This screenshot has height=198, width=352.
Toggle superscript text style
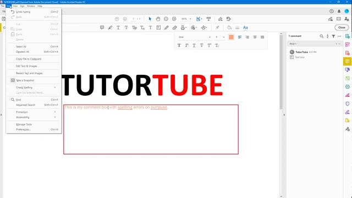click(209, 45)
